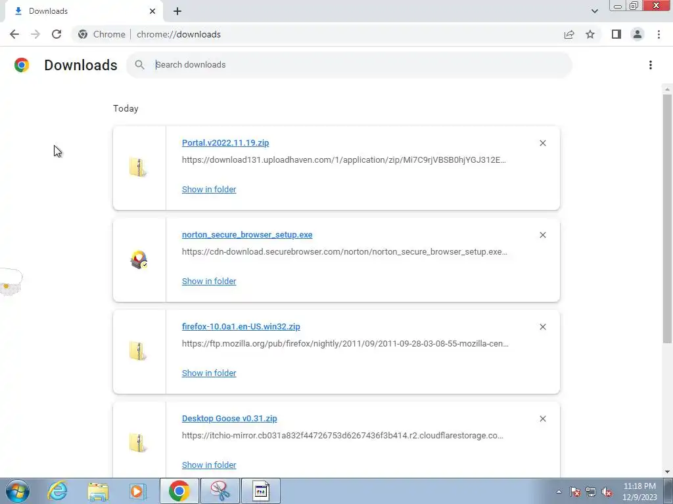673x504 pixels.
Task: Show firefox-10.0a1.en-US.win32.zip in folder
Action: point(209,373)
